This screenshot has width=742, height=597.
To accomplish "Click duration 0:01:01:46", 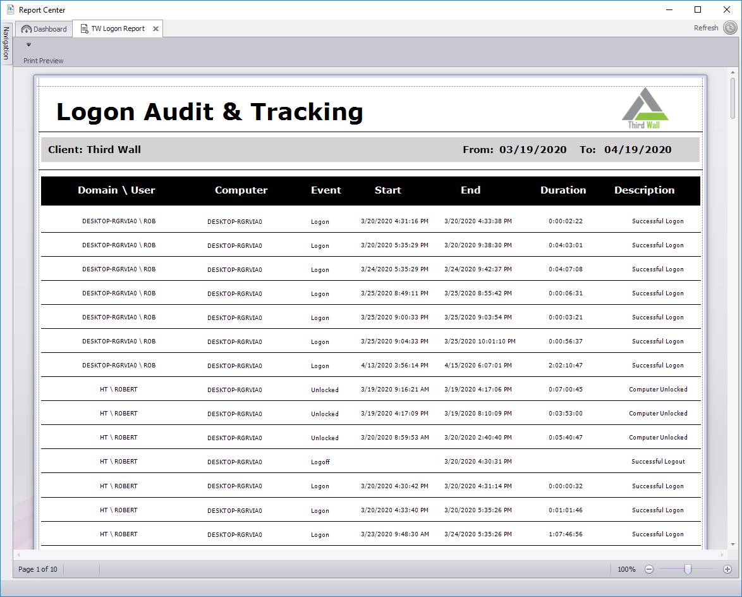I will pos(566,510).
